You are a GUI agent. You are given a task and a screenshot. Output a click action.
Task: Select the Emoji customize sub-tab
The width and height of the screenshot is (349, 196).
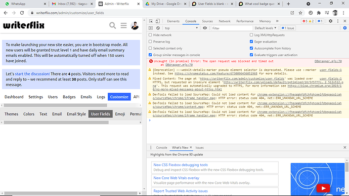click(120, 114)
